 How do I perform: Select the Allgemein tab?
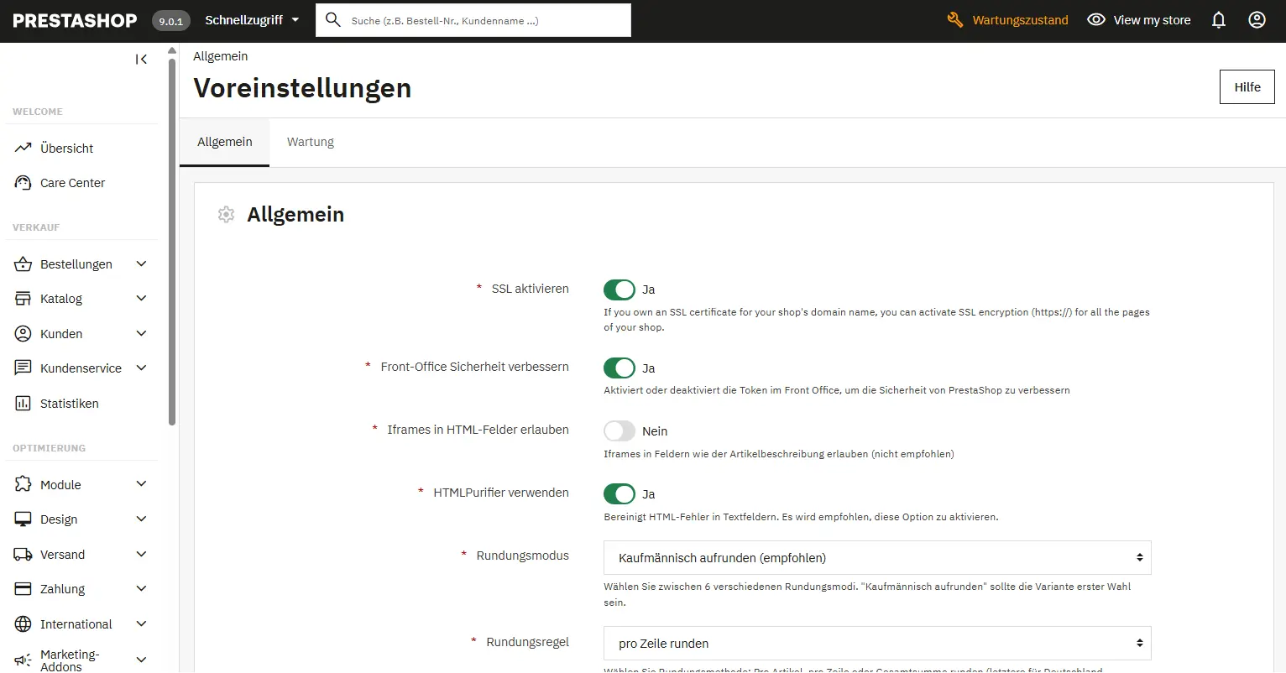pos(224,142)
